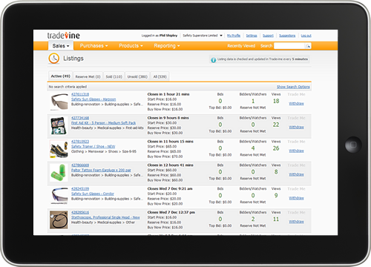Click "Closes Wed 7 Dec 12:37 pm" text

point(171,212)
